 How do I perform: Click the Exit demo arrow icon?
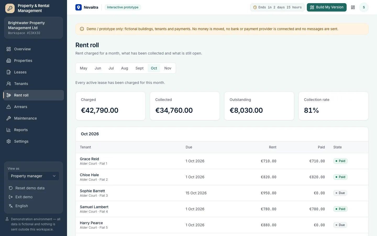click(x=11, y=197)
